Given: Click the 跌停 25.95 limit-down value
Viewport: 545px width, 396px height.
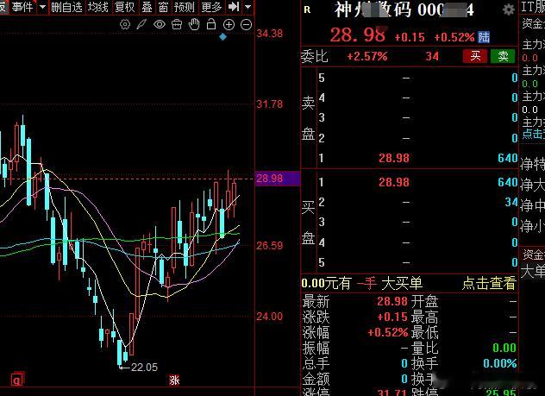Looking at the screenshot, I should [501, 393].
